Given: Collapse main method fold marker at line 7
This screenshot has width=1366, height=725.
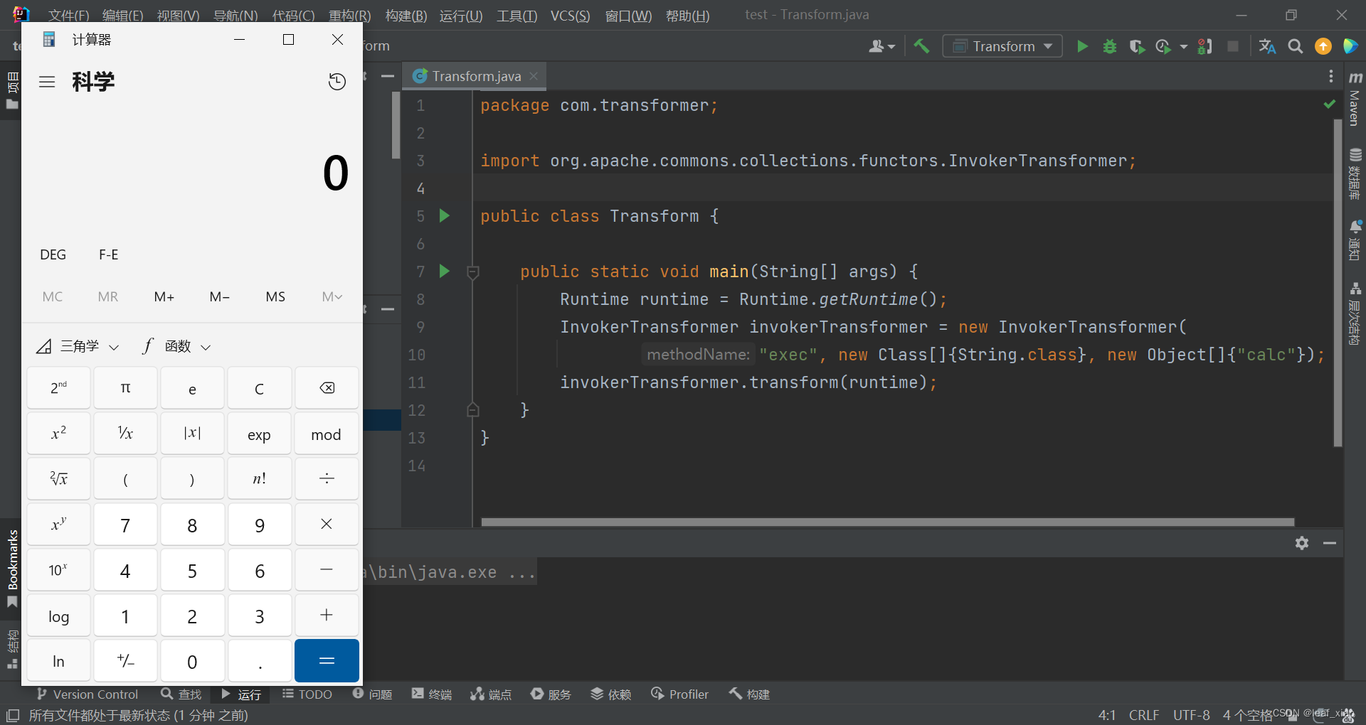Looking at the screenshot, I should 472,272.
